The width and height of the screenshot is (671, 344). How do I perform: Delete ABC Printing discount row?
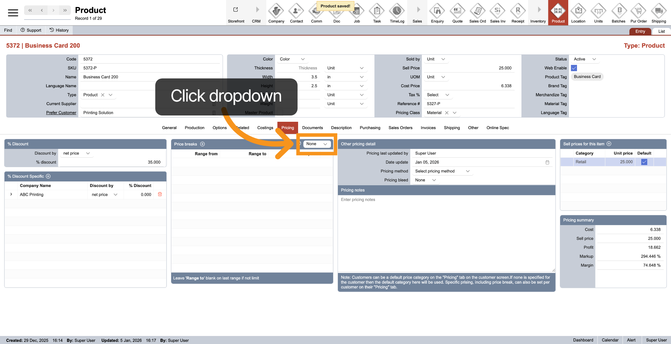point(160,194)
